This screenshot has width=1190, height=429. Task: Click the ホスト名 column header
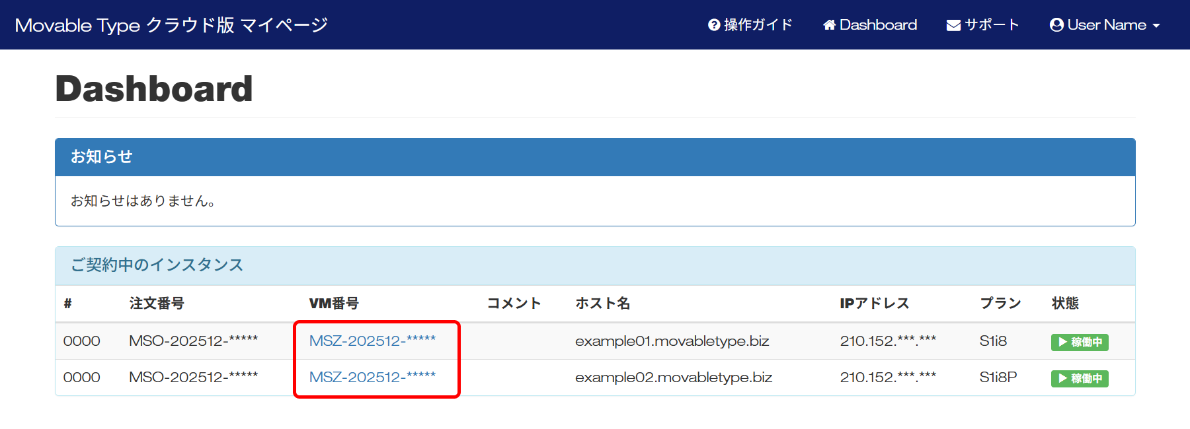603,304
